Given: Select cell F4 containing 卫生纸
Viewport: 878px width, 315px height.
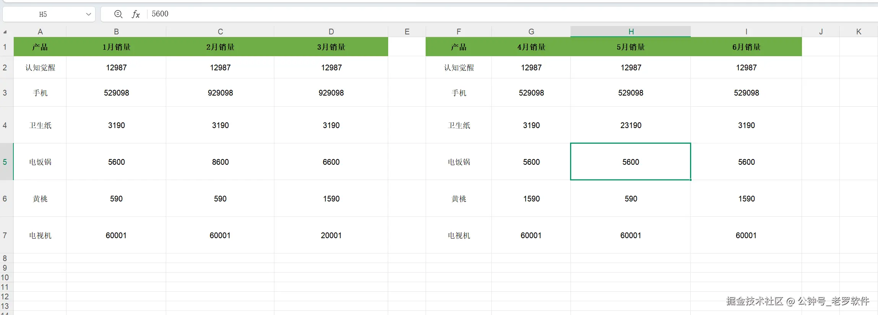Looking at the screenshot, I should [458, 125].
